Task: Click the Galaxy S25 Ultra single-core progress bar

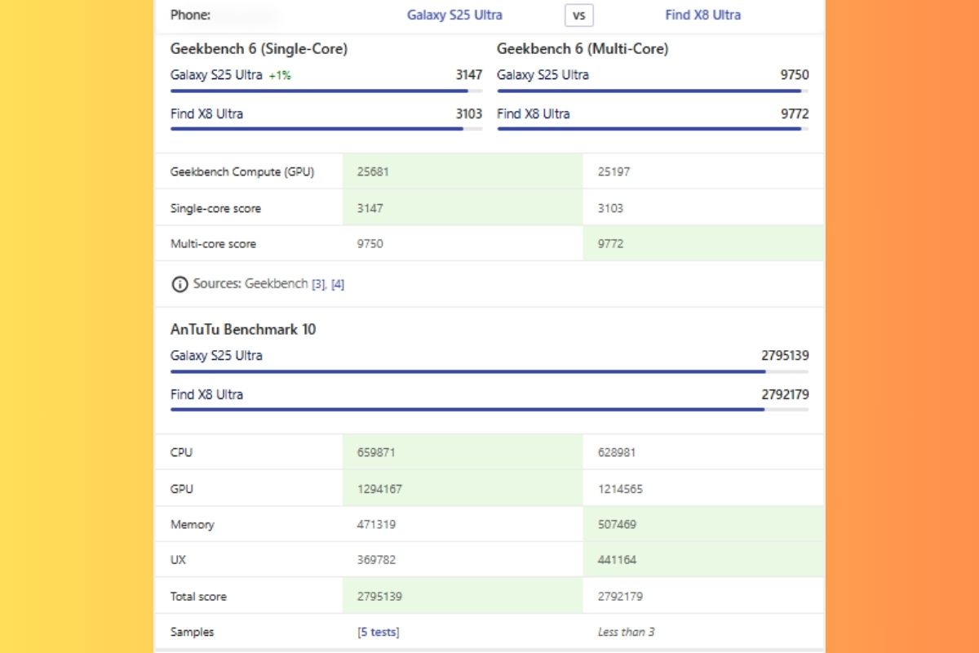Action: point(326,91)
